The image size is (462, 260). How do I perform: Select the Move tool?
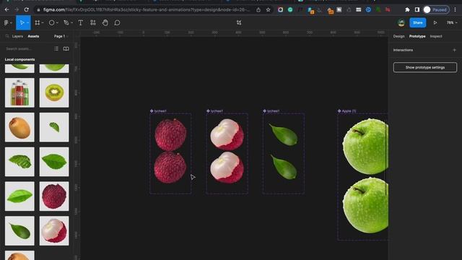click(x=22, y=22)
